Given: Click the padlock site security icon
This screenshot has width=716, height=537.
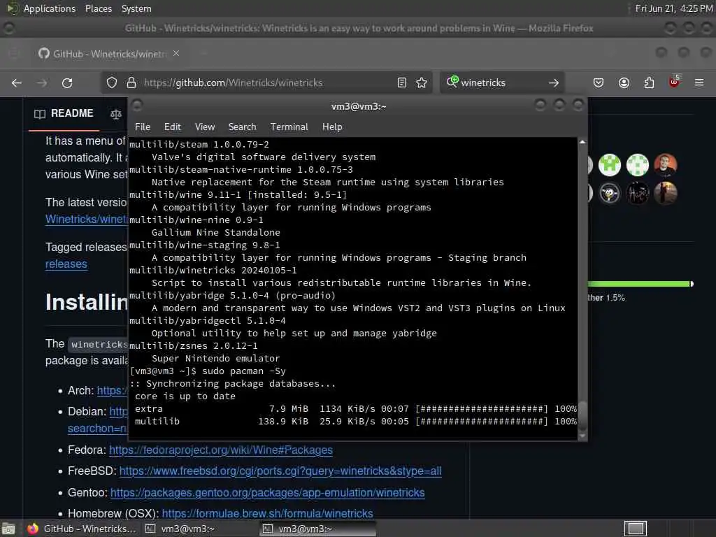Looking at the screenshot, I should pos(131,83).
